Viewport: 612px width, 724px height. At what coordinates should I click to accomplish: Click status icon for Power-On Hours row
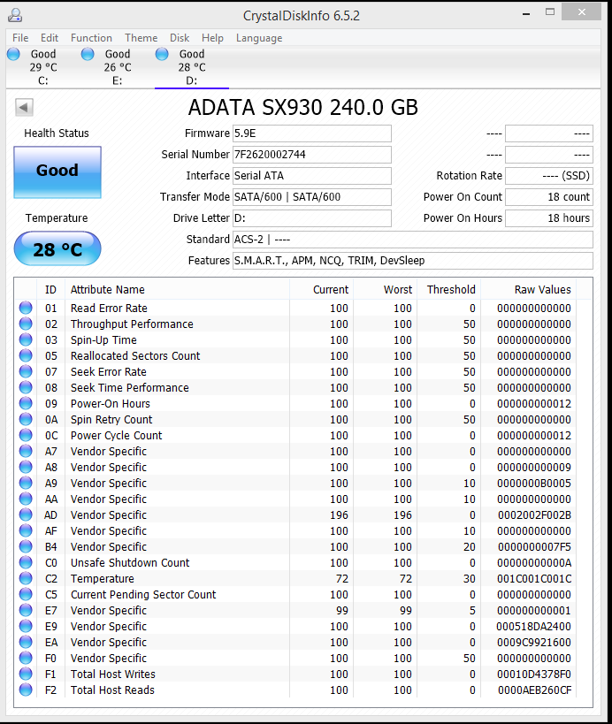[x=26, y=404]
